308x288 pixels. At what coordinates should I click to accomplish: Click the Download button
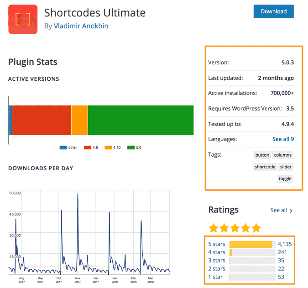click(x=273, y=11)
